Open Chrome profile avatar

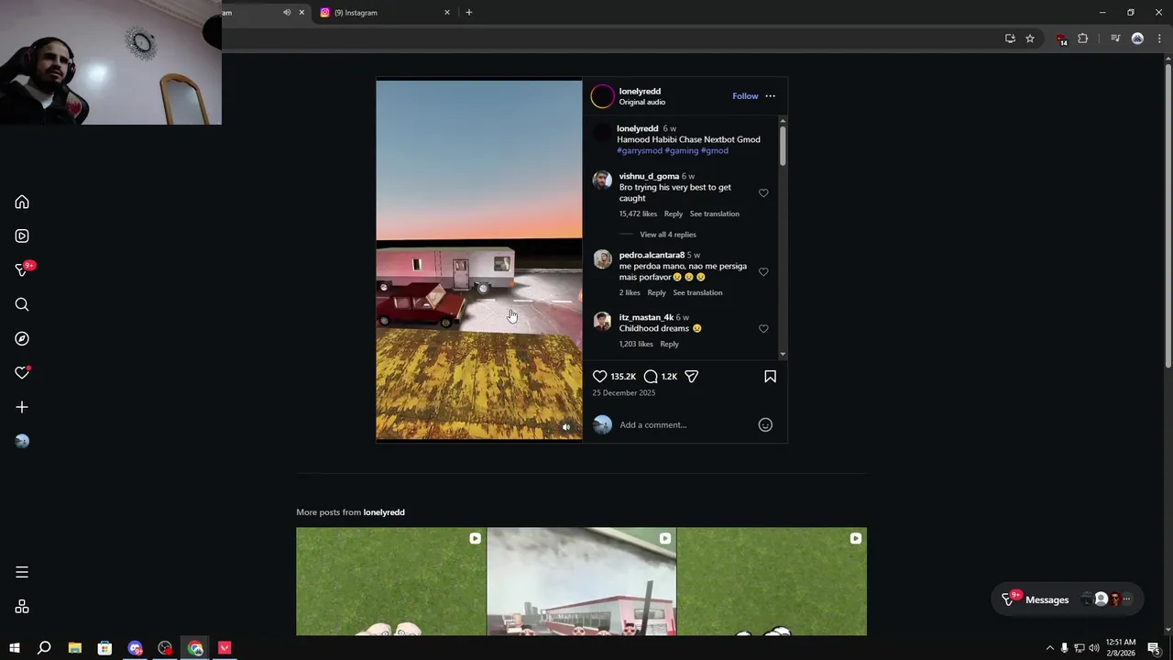(1137, 38)
